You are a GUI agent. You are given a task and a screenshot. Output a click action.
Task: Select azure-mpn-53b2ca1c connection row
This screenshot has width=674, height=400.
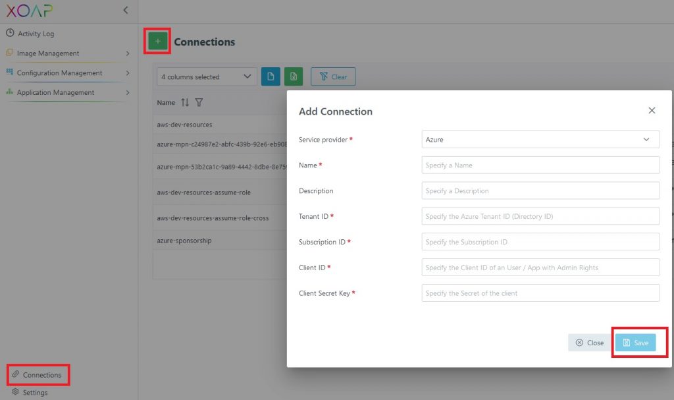pos(220,167)
